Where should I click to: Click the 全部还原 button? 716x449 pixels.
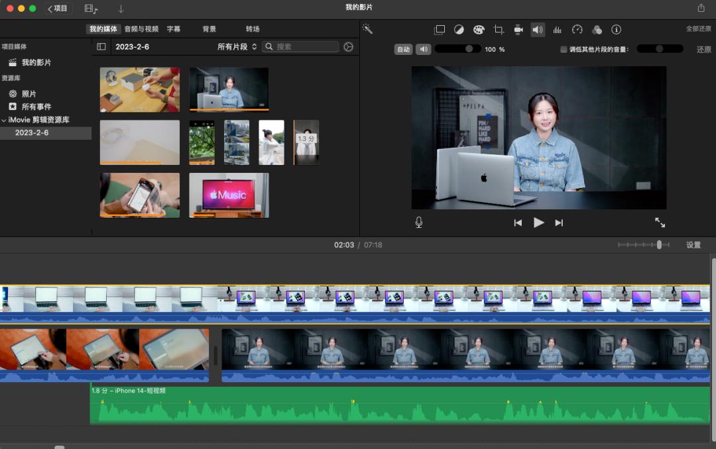point(698,29)
